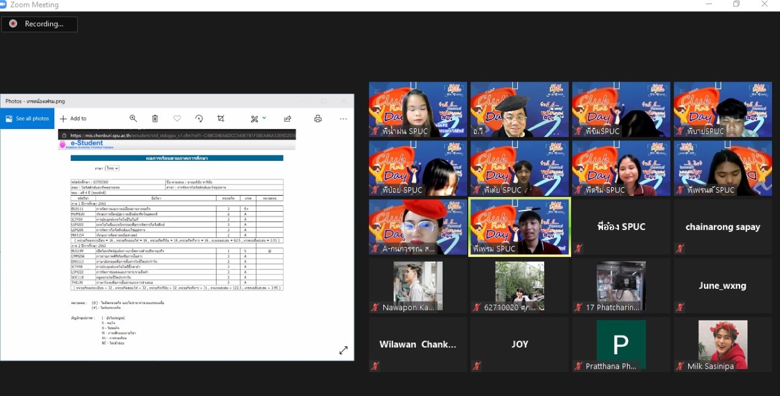Image resolution: width=780 pixels, height=396 pixels.
Task: Click the Add to button text
Action: point(78,119)
